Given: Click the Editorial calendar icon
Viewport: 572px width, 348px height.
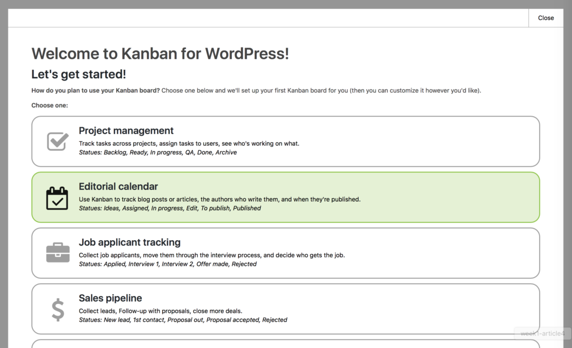Looking at the screenshot, I should coord(58,198).
